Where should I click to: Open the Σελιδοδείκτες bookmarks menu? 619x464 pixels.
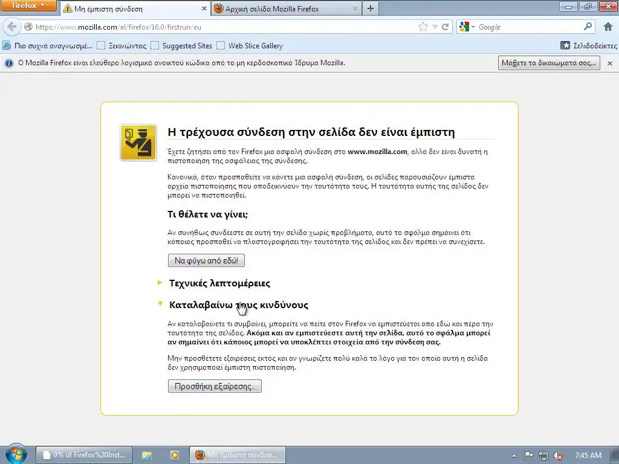589,46
